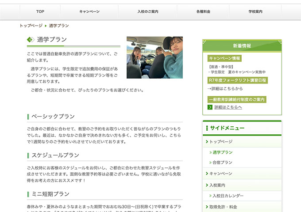Viewport: 301px width, 212px height.
Task: Go to 学校案内 navigation item
Action: 255,11
